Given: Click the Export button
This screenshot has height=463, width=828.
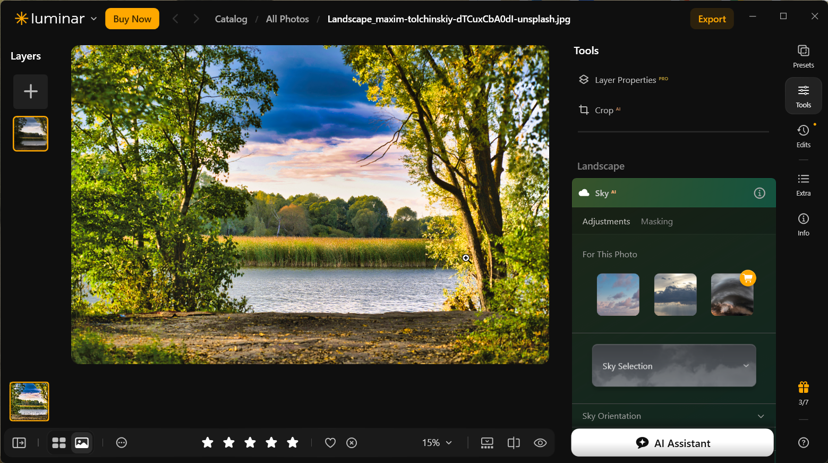Looking at the screenshot, I should tap(712, 19).
